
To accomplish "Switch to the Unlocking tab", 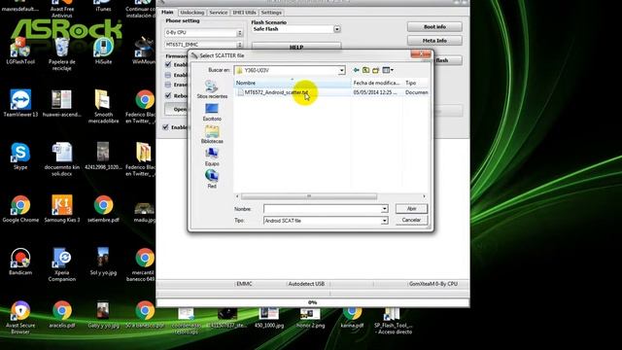I will pyautogui.click(x=192, y=13).
